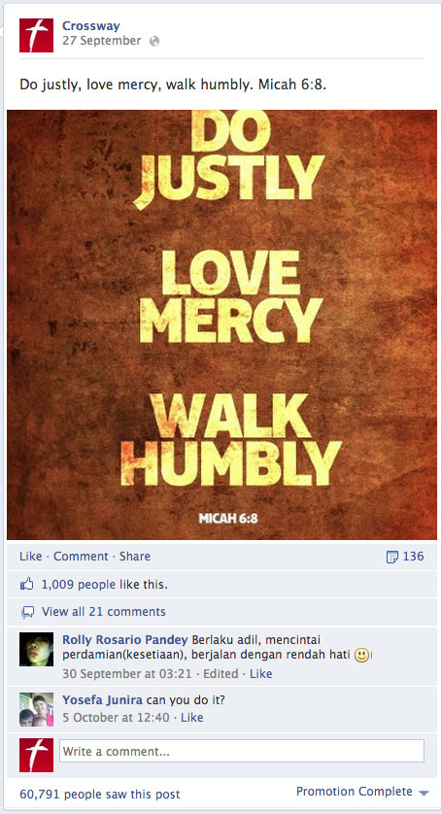The height and width of the screenshot is (814, 442).
Task: Click the speech bubble comments icon
Action: pyautogui.click(x=27, y=613)
